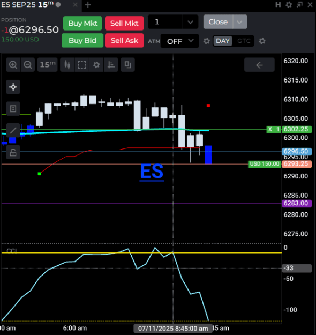
Task: Add a new chart tab
Action: pos(88,5)
